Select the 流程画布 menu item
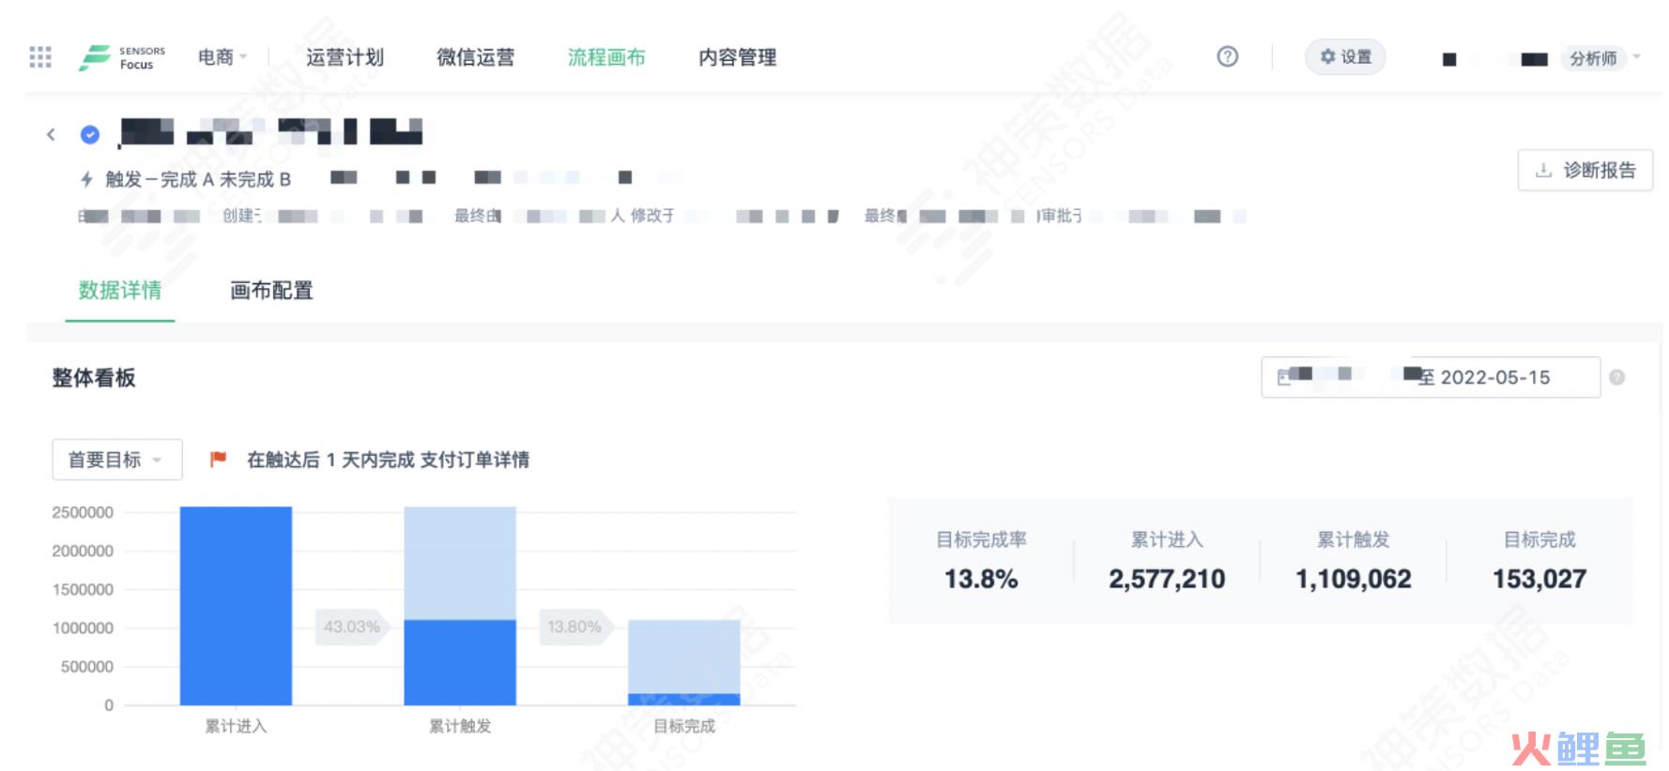 (x=606, y=57)
